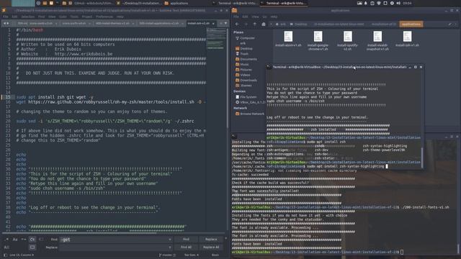Open file manager Go menu
The height and width of the screenshot is (259, 461).
click(x=264, y=17)
